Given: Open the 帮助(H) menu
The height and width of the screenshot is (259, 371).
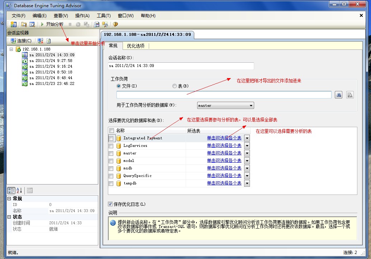Looking at the screenshot, I should (148, 16).
